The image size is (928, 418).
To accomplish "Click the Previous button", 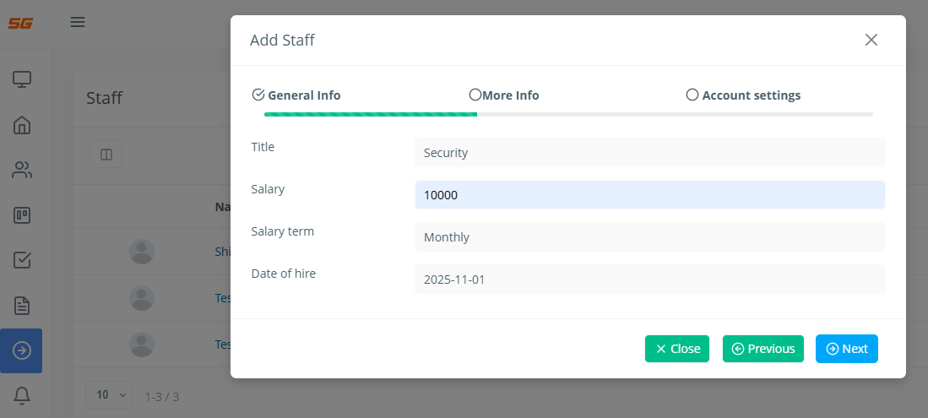I will (x=763, y=349).
